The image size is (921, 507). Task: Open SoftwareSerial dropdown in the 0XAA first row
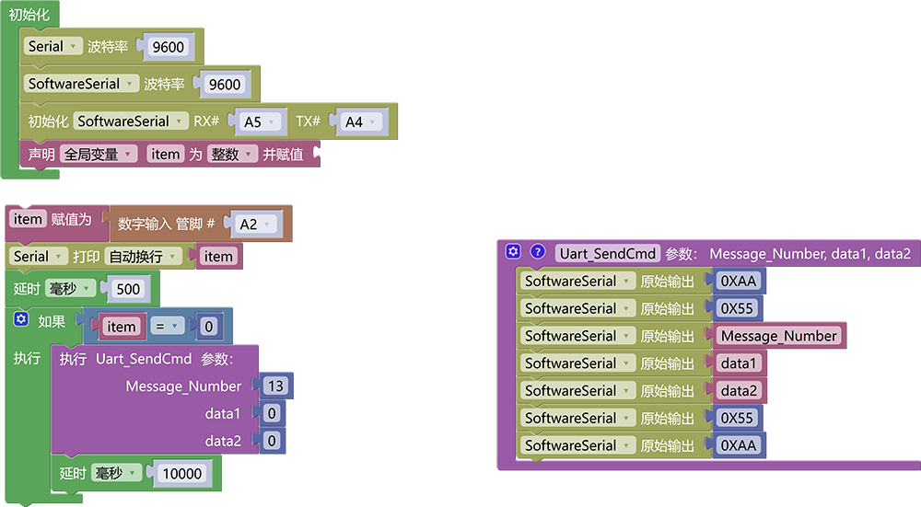click(x=578, y=281)
